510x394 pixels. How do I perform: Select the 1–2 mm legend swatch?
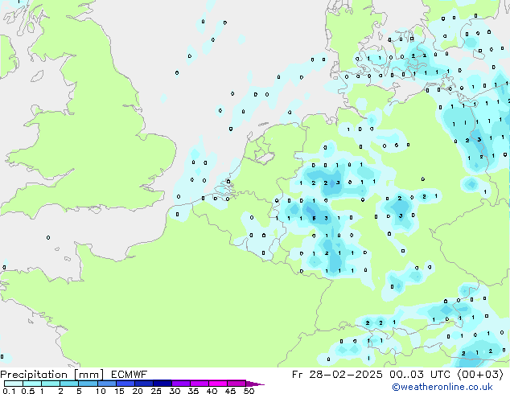click(x=51, y=384)
